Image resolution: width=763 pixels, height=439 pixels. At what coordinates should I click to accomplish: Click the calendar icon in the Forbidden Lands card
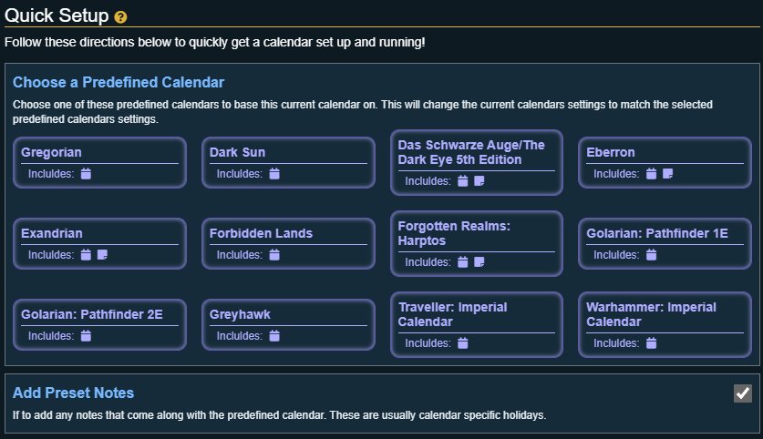[x=274, y=255]
